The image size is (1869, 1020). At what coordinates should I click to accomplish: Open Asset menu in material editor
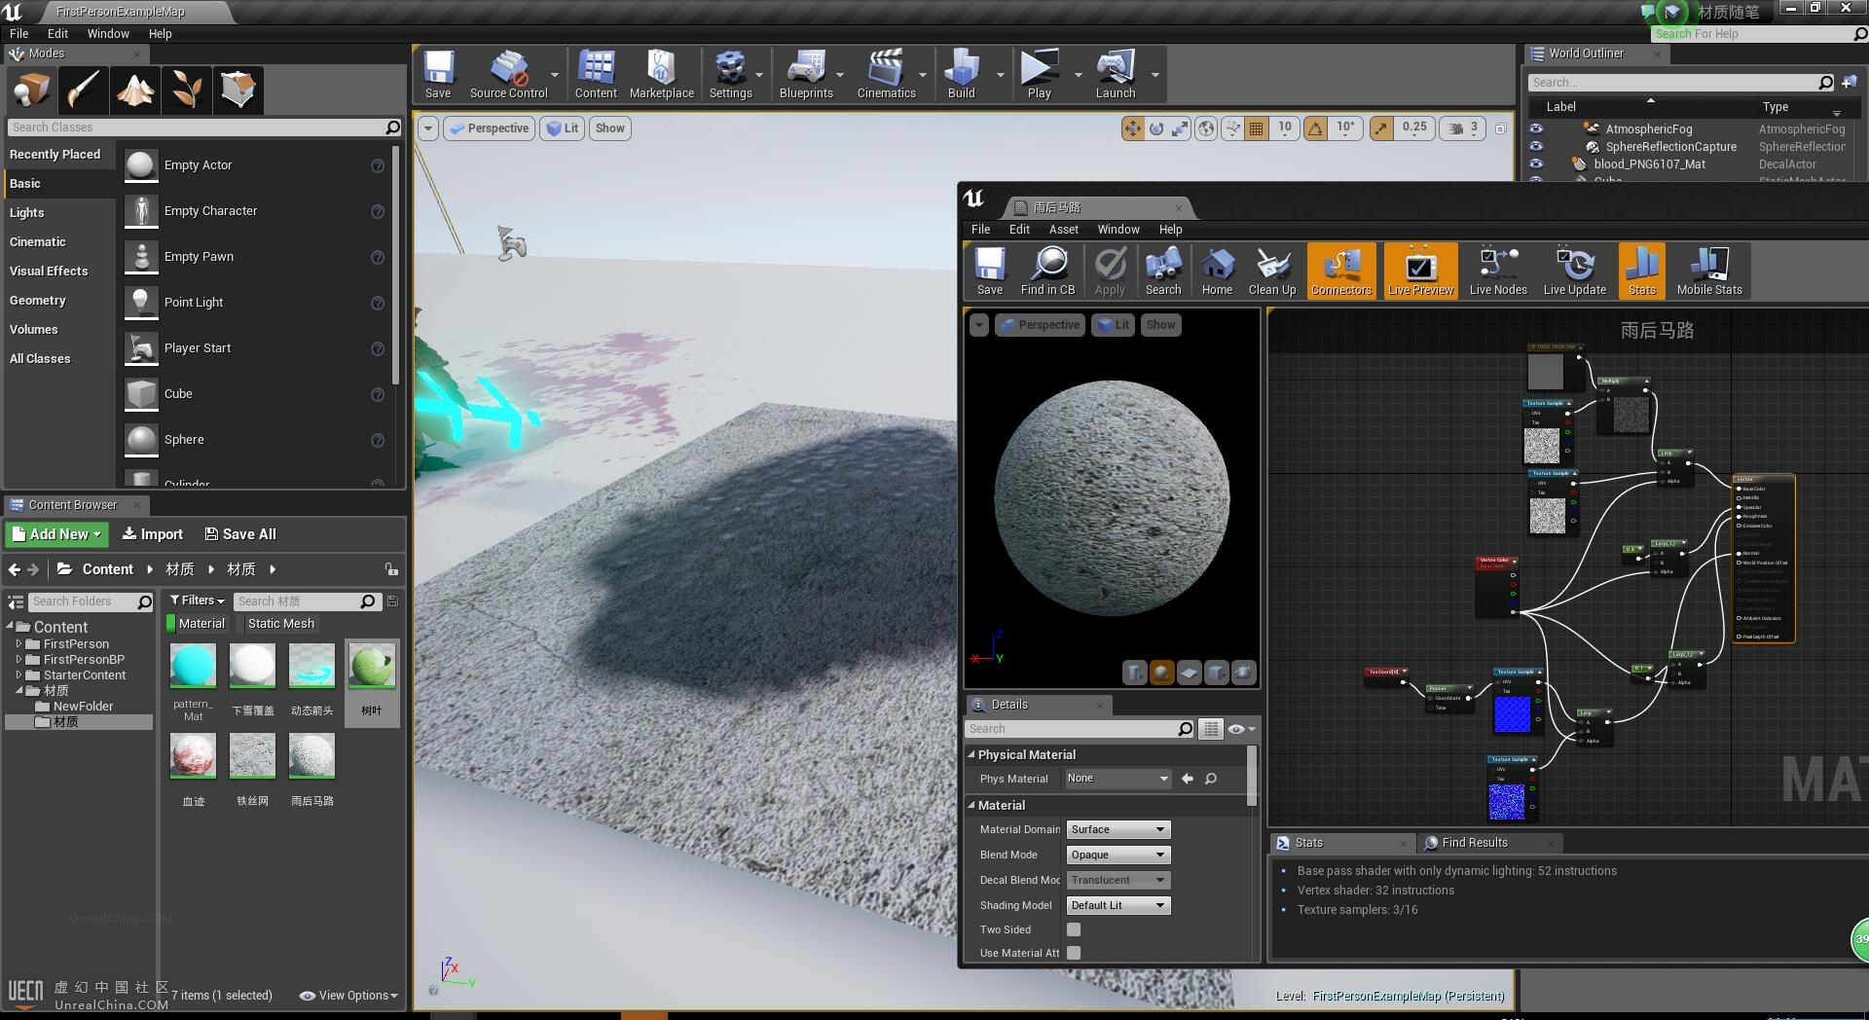[1063, 230]
